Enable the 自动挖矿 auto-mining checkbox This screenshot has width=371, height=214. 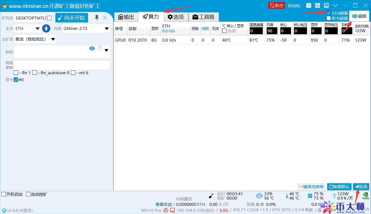click(28, 194)
